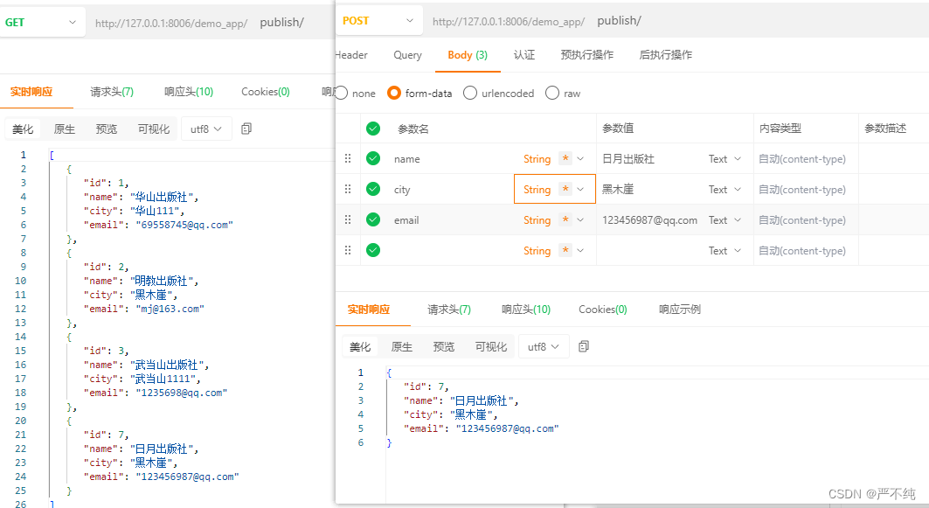Click 美化 view in POST response
The width and height of the screenshot is (929, 508).
(x=360, y=346)
